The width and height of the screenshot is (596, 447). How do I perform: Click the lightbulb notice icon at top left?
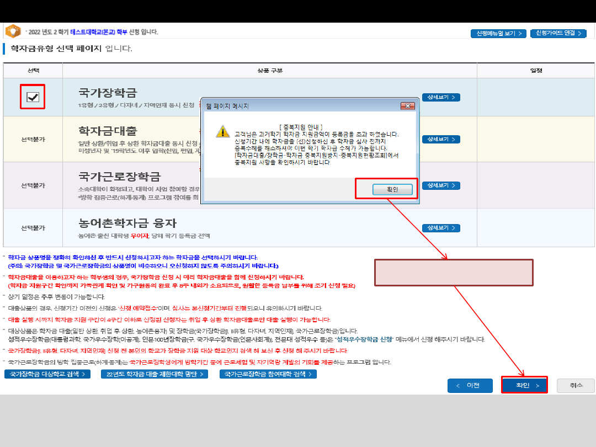[13, 31]
